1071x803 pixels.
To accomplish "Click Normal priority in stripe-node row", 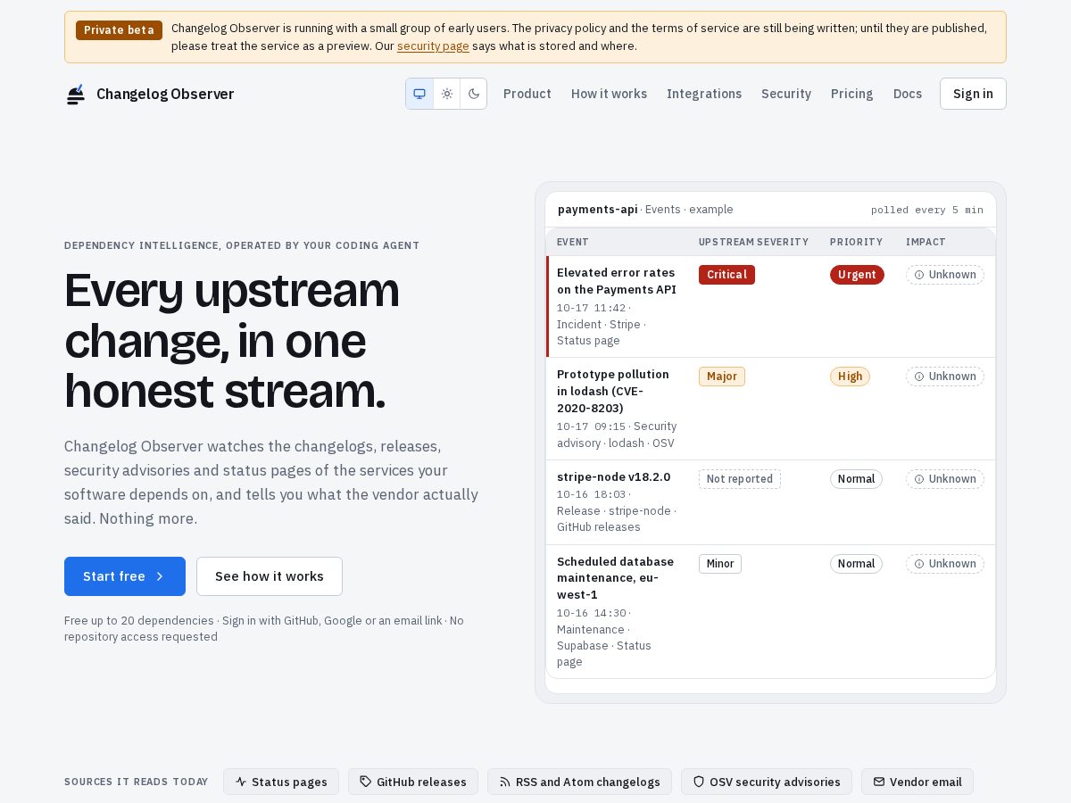I will click(856, 479).
